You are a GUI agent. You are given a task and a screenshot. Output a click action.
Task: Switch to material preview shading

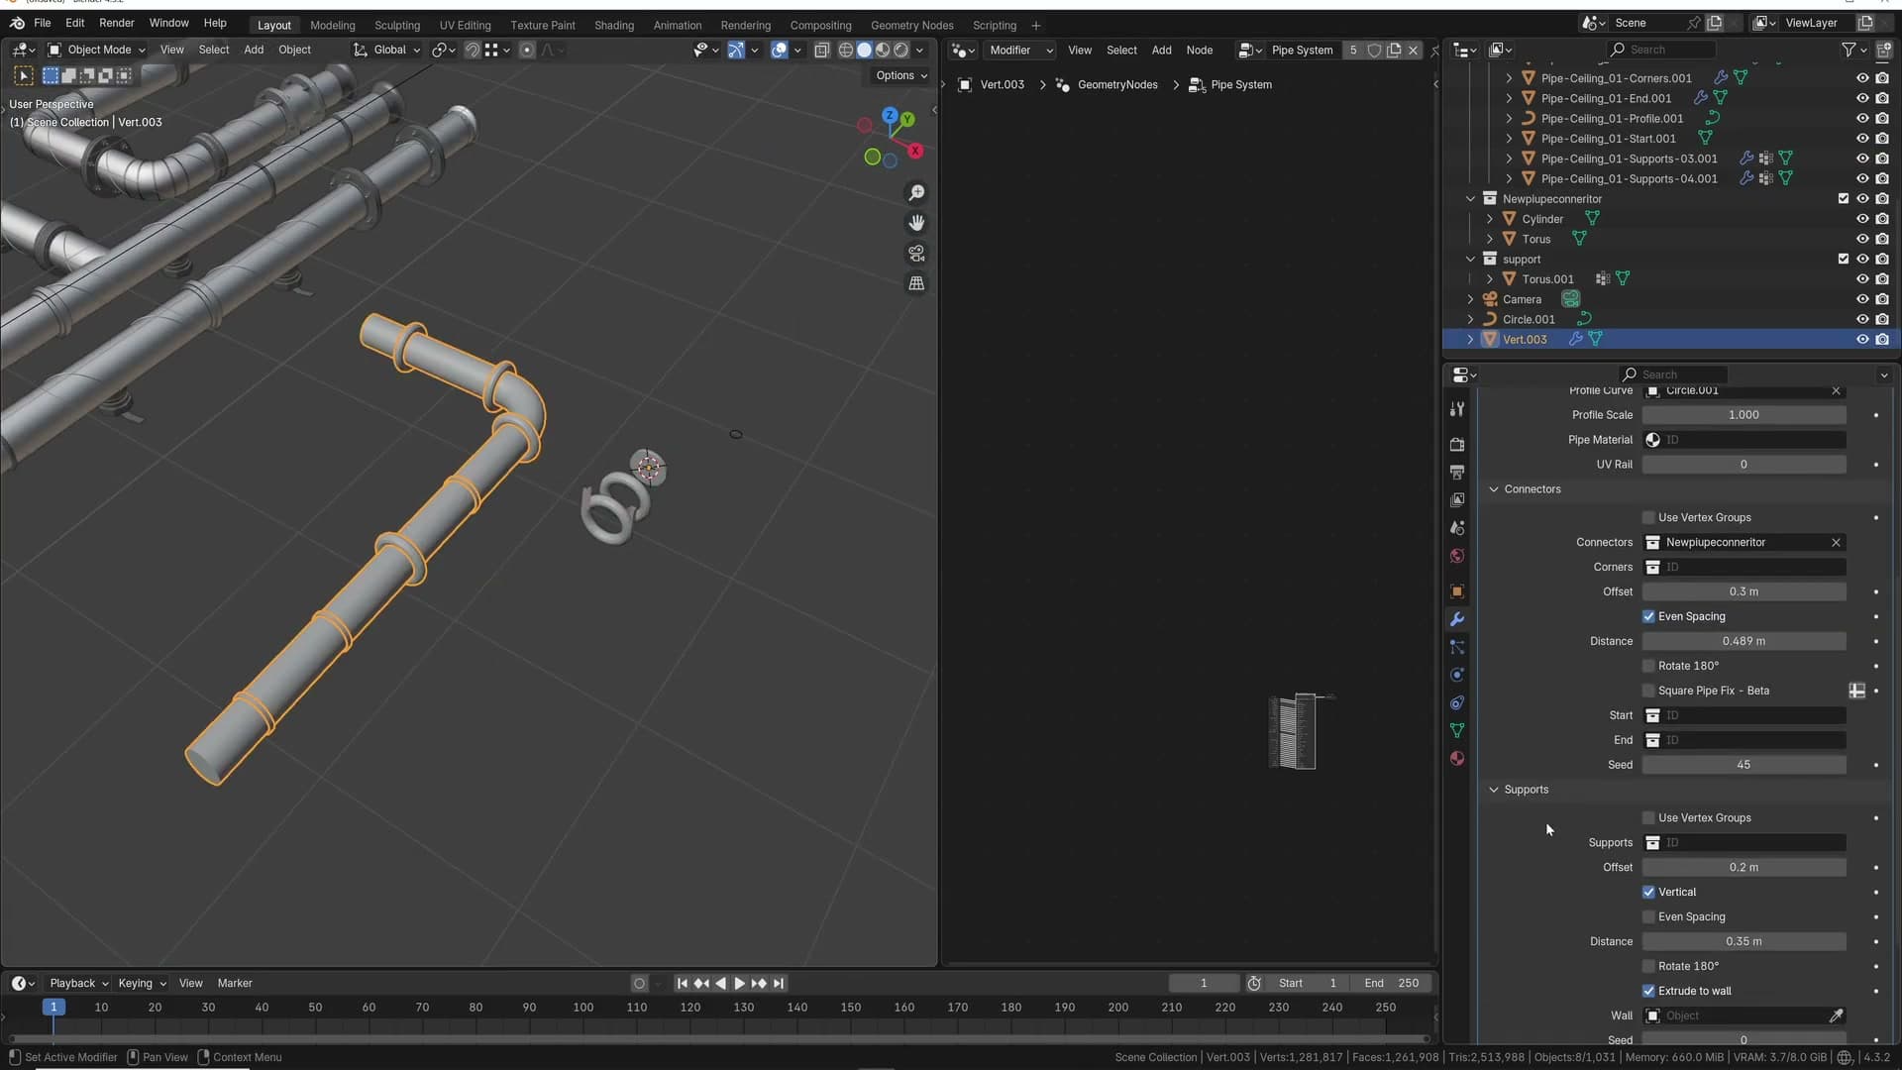tap(883, 50)
